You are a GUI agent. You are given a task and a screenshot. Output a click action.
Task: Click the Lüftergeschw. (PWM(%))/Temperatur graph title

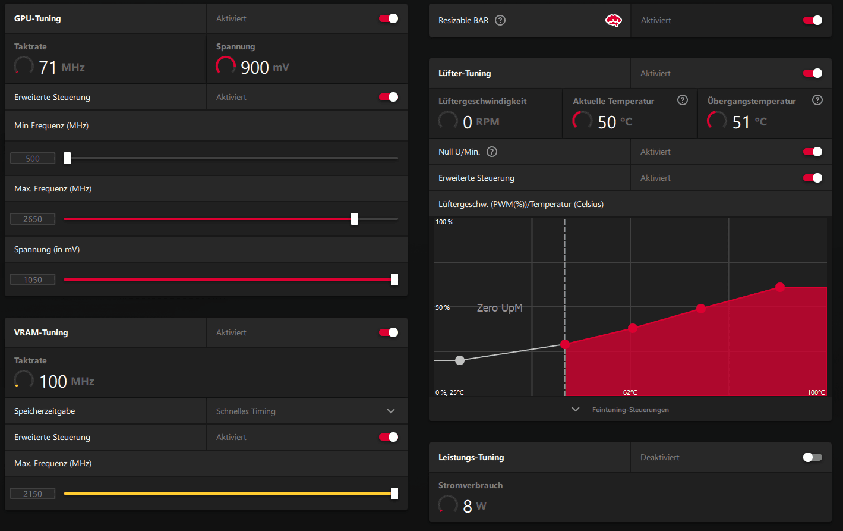coord(521,204)
